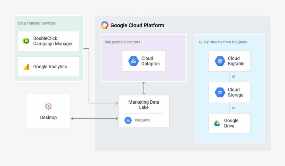Click the "Cloud Storage" label

tap(236, 93)
